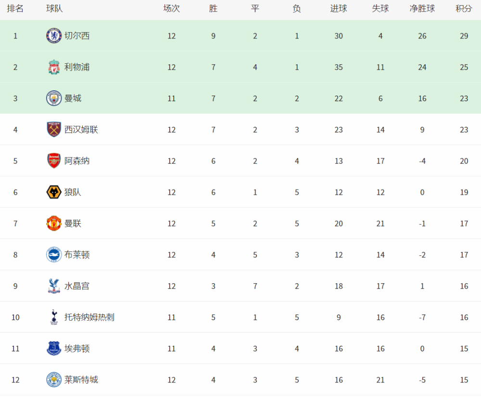Image resolution: width=481 pixels, height=397 pixels.
Task: Click the Chelsea club crest icon
Action: 54,36
